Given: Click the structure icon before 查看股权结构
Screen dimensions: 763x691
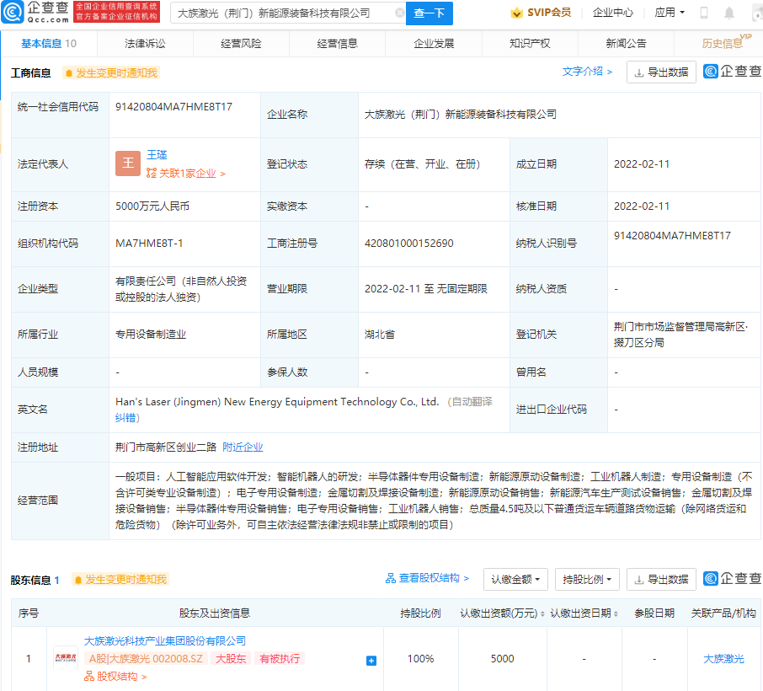Looking at the screenshot, I should [x=390, y=579].
